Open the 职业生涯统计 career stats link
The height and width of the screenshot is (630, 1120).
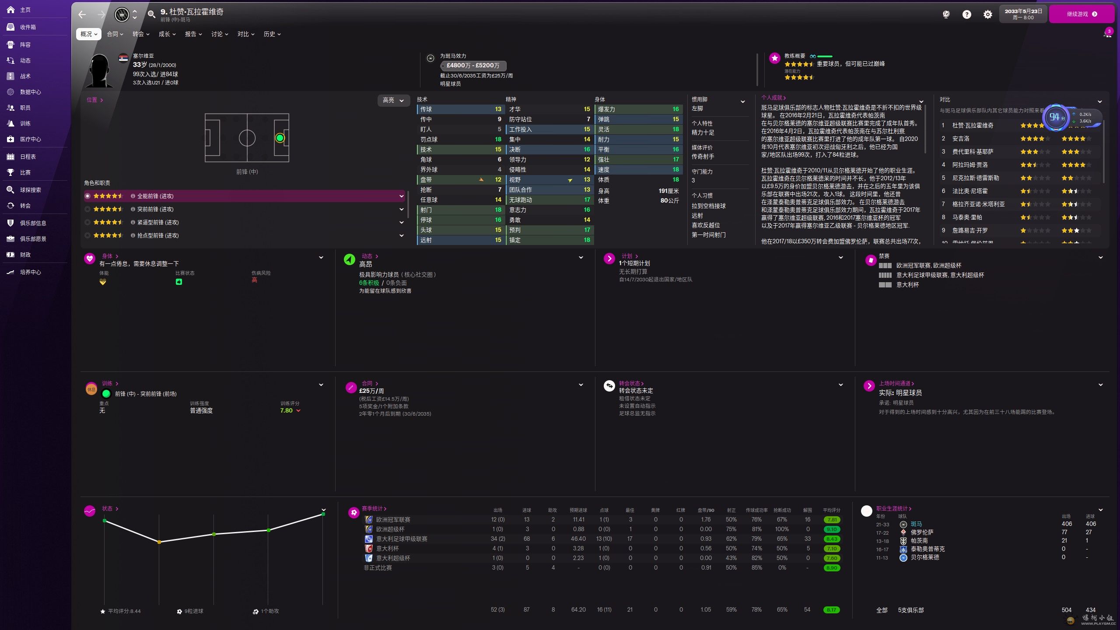894,508
